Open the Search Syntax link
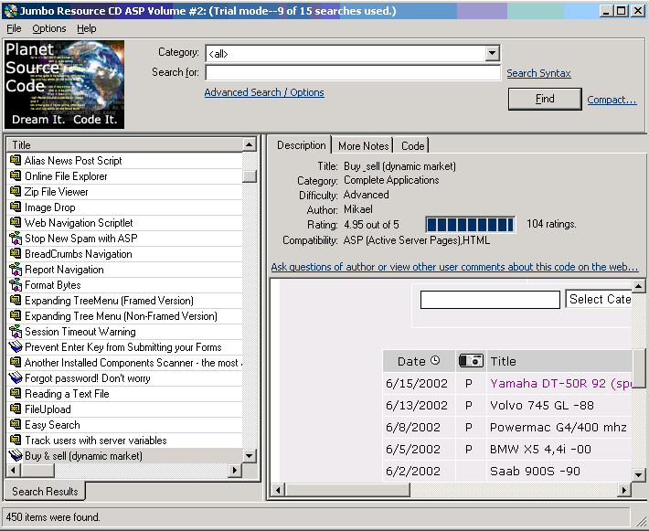The width and height of the screenshot is (649, 531). (x=538, y=73)
